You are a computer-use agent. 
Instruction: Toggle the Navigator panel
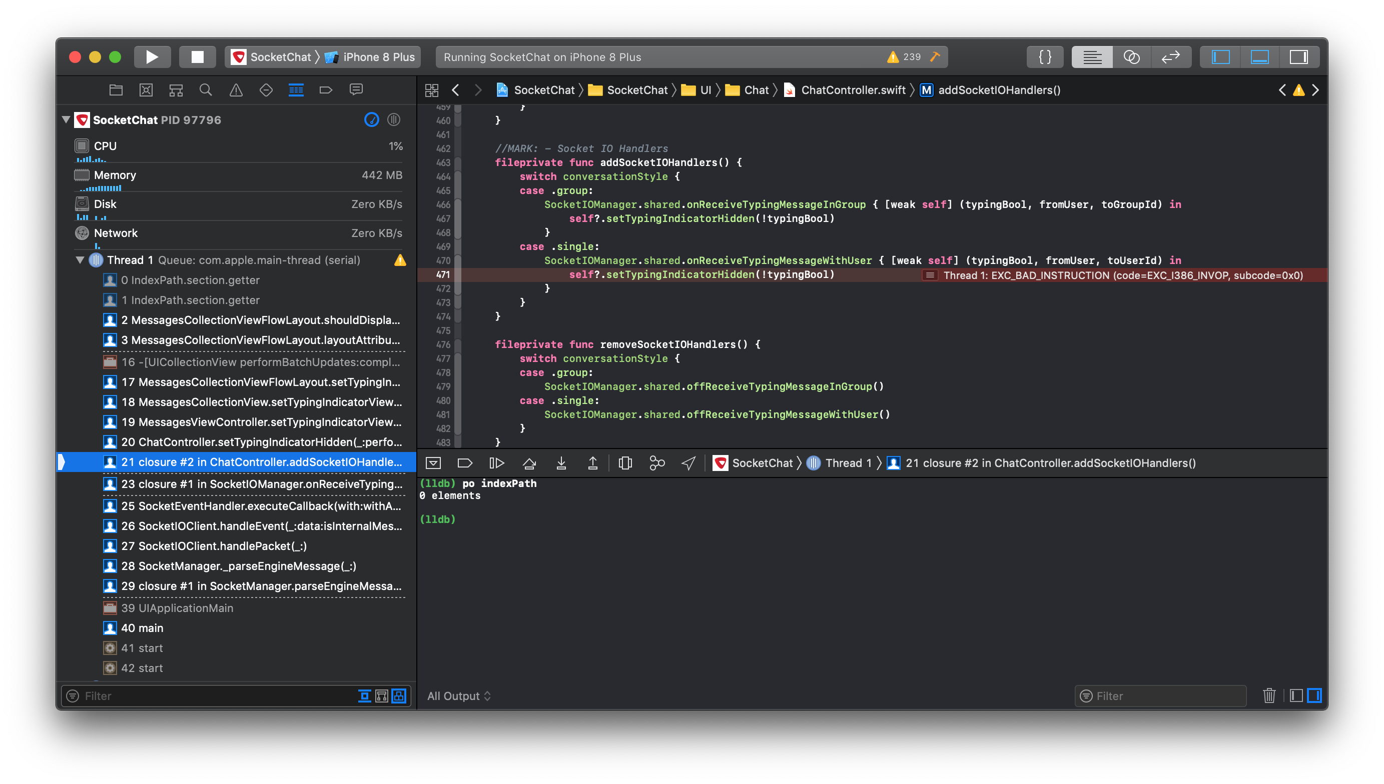[x=1220, y=57]
